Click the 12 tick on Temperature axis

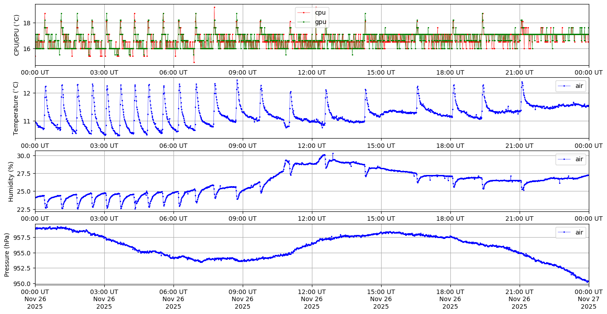[x=27, y=93]
